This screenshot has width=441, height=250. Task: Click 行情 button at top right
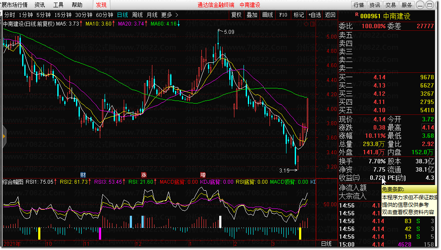pos(359,5)
